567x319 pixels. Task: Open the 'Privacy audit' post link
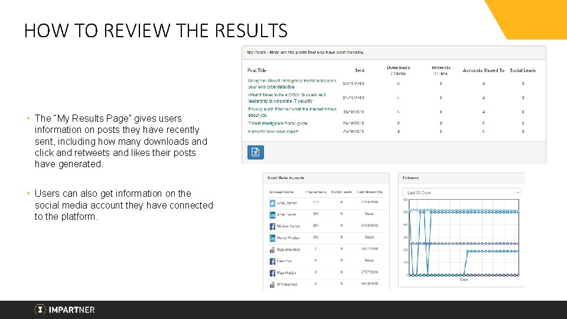click(292, 112)
